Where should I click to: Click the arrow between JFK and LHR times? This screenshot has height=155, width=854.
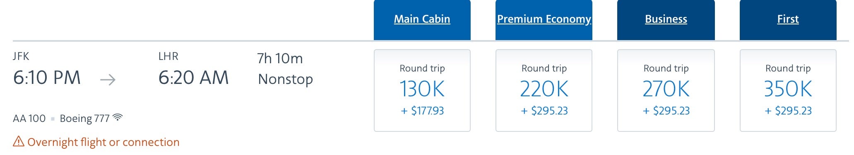pos(108,79)
